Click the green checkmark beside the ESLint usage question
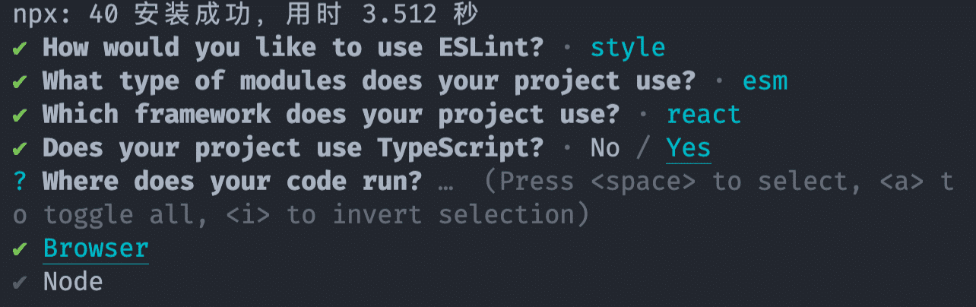Screen dimensions: 976x307 pyautogui.click(x=20, y=48)
